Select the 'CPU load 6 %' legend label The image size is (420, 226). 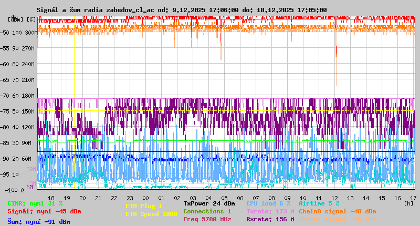tap(268, 203)
